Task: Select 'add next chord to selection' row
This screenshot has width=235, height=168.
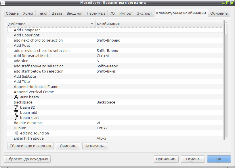Action: click(115, 40)
